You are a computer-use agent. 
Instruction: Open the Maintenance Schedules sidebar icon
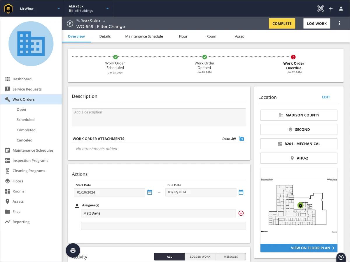point(8,150)
